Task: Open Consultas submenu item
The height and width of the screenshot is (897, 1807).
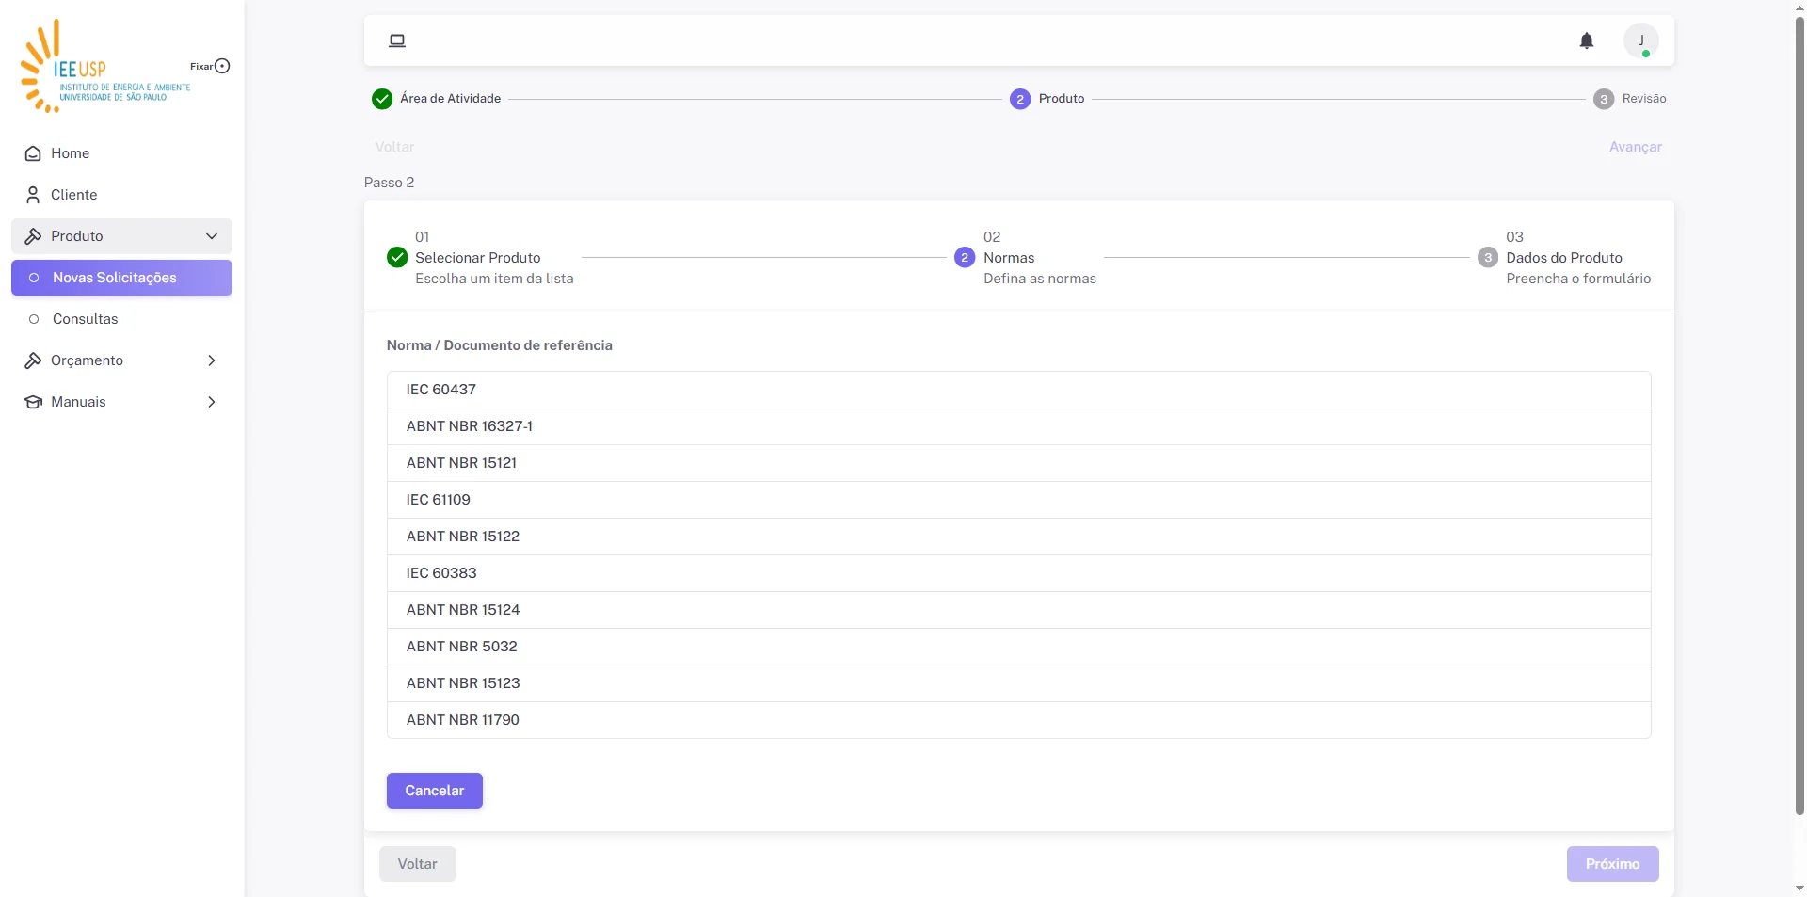Action: pyautogui.click(x=121, y=319)
